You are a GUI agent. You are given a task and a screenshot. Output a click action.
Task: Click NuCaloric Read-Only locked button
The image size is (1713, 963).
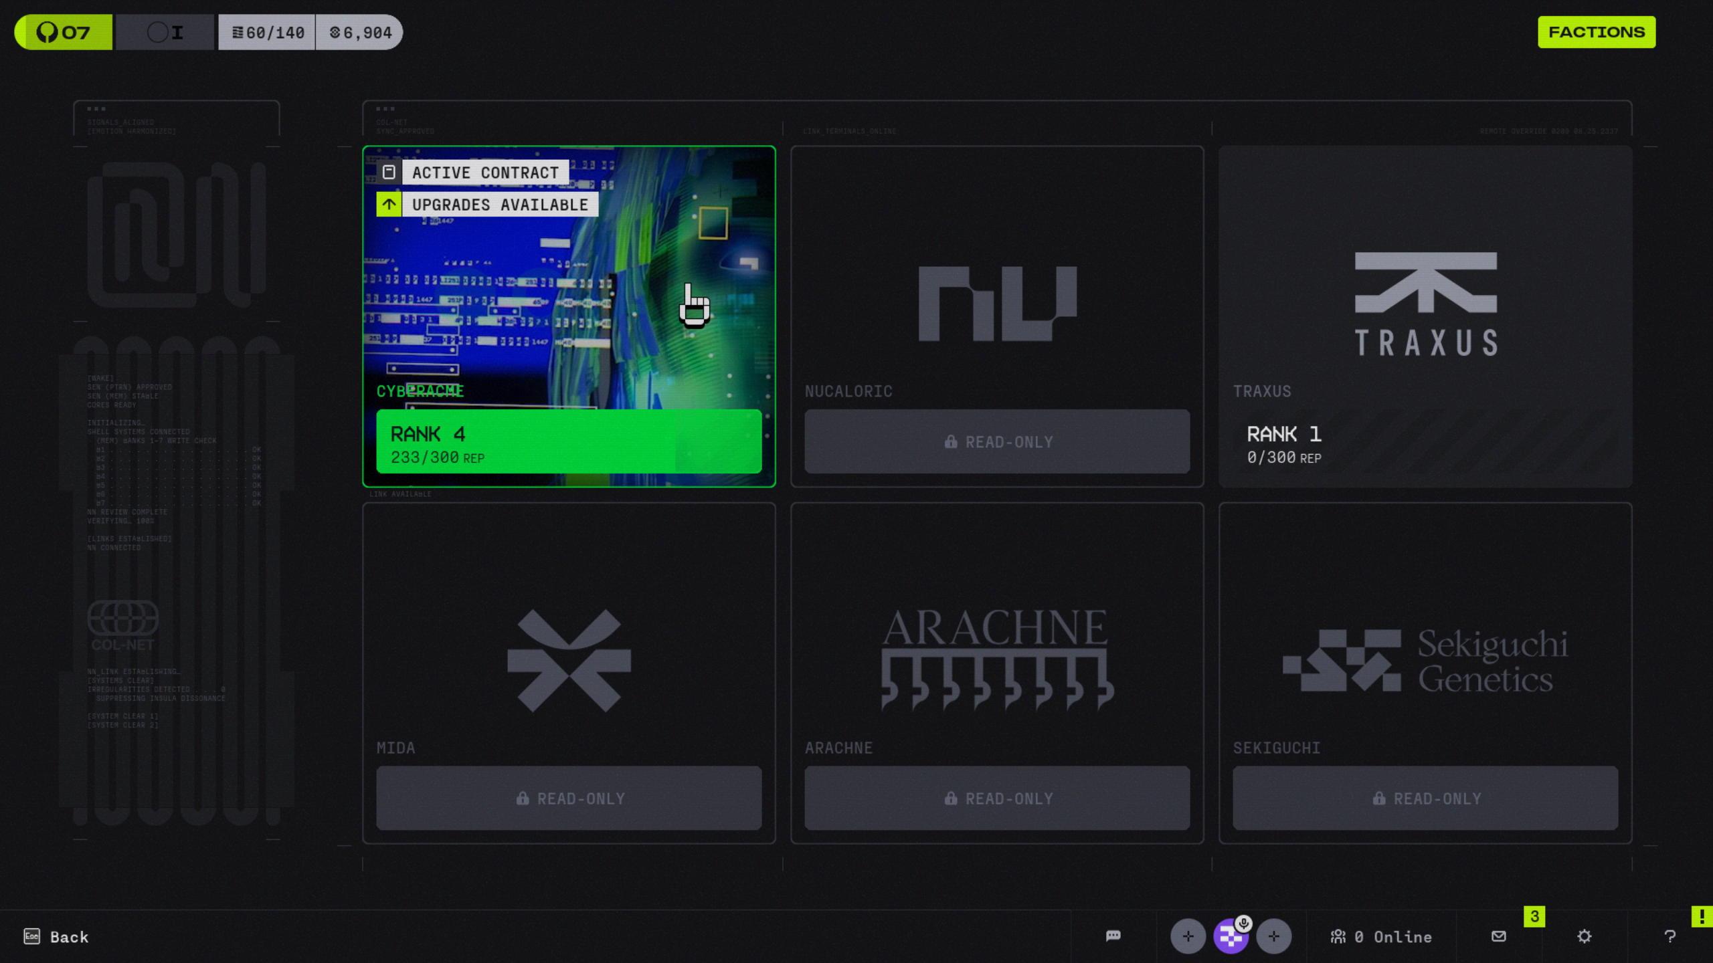(x=997, y=441)
